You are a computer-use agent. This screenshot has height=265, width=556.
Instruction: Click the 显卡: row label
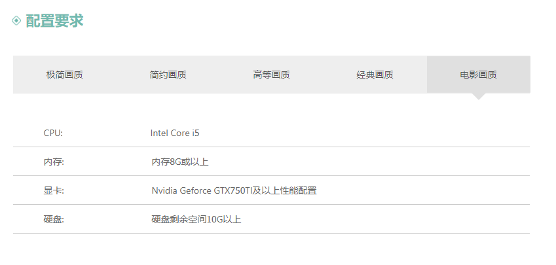54,191
